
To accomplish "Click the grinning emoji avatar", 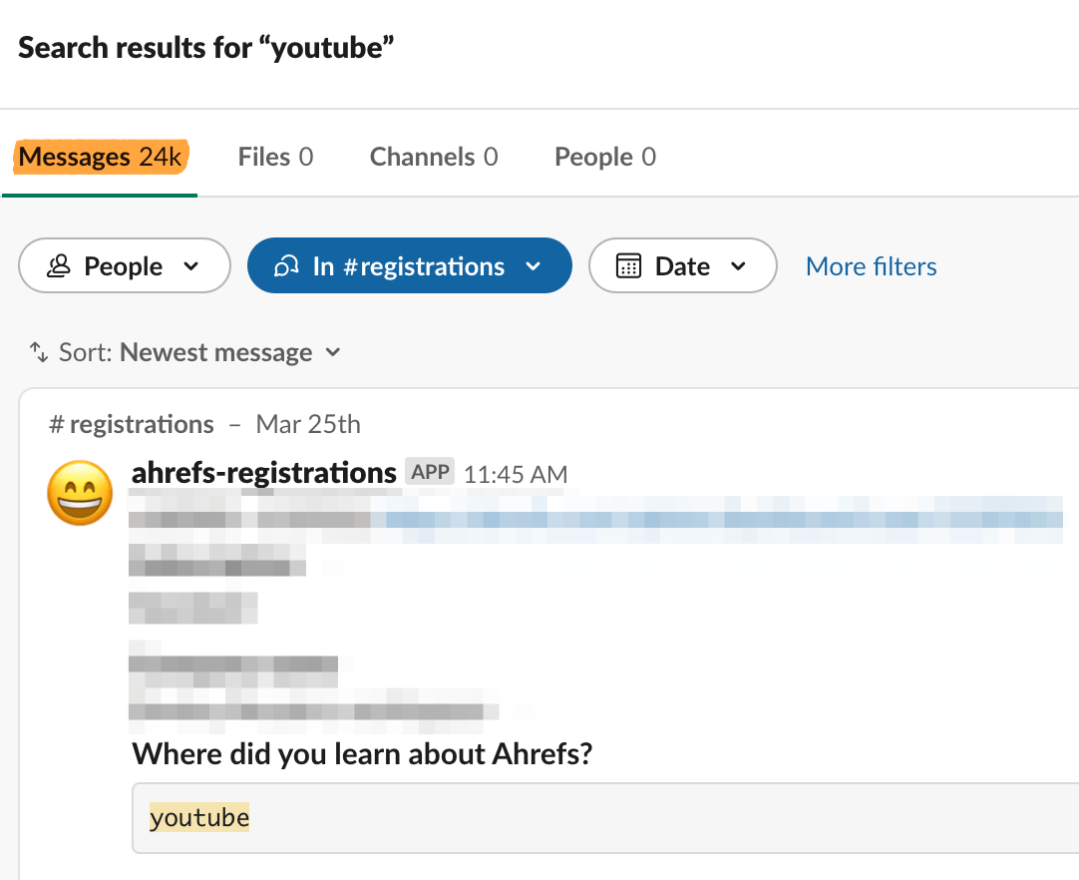I will (80, 493).
